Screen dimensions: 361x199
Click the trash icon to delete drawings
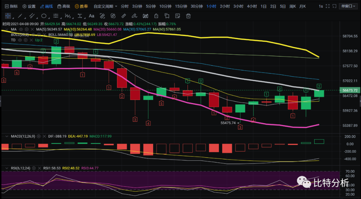click(189, 16)
